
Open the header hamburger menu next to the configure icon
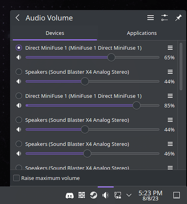click(x=150, y=18)
